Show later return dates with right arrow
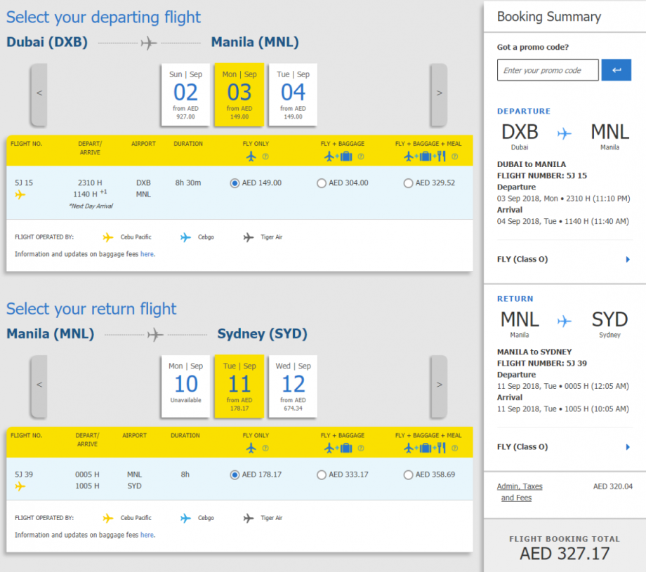The width and height of the screenshot is (646, 572). [x=439, y=385]
